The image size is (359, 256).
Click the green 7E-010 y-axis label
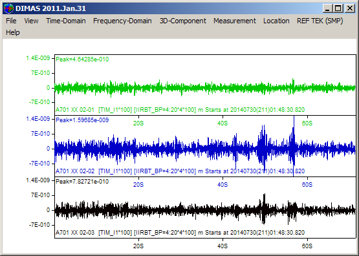click(x=41, y=73)
